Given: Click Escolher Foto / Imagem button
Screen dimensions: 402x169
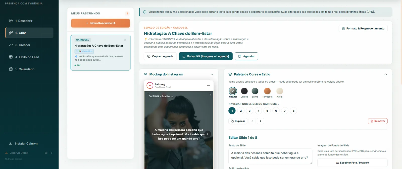Looking at the screenshot, I should point(353,163).
